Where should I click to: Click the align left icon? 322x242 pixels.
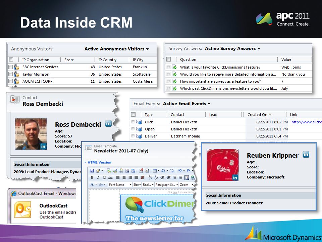(x=118, y=177)
